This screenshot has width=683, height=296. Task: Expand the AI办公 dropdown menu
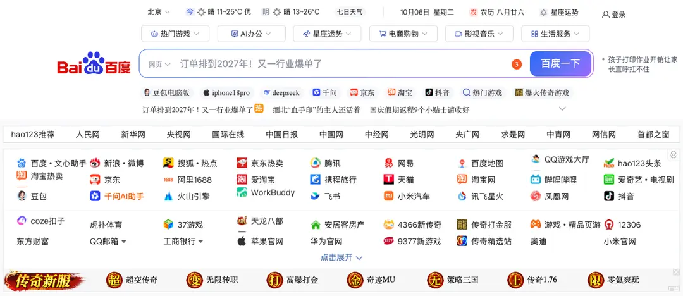click(x=251, y=34)
